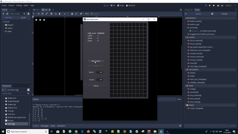This screenshot has height=134, width=238.
Task: Open the Scene menu
Action: click(x=4, y=6)
